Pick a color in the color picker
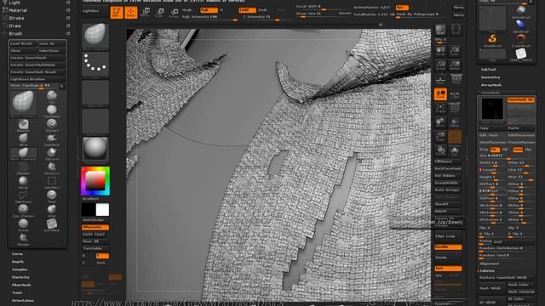The width and height of the screenshot is (545, 306). pyautogui.click(x=95, y=181)
